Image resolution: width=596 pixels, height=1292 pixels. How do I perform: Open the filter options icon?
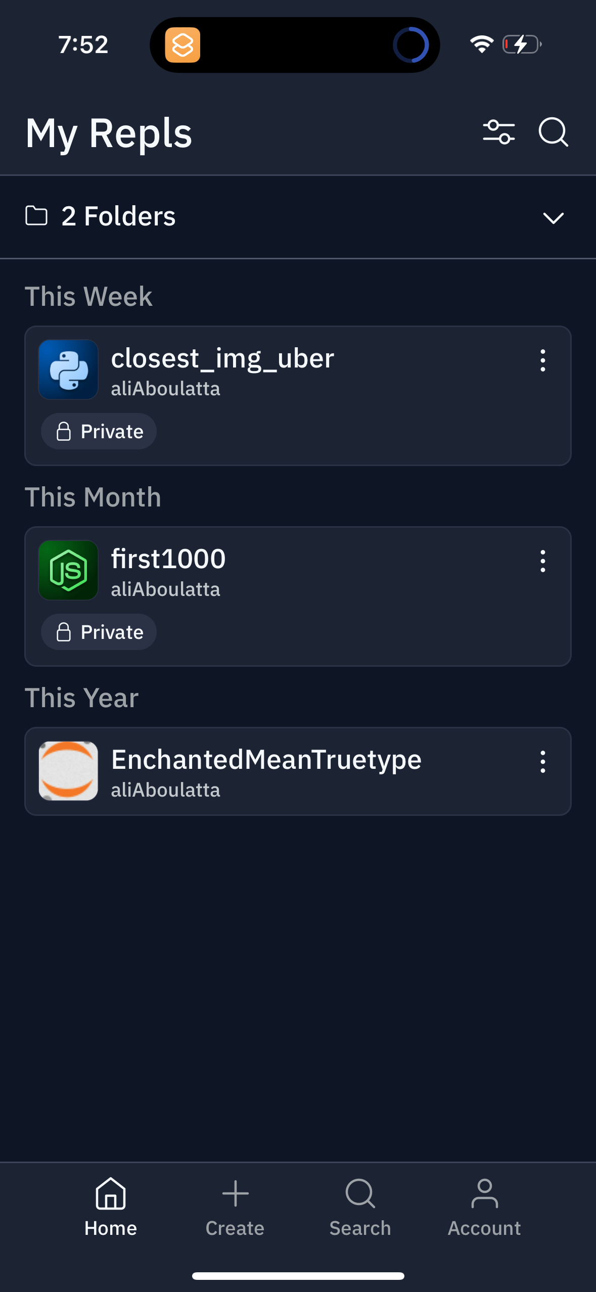click(498, 132)
